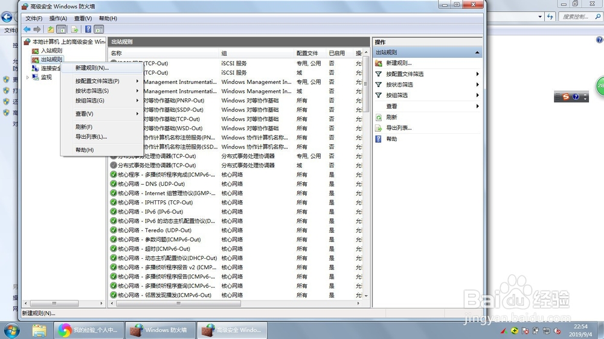Select rule 核心网络 - IPv6 (IPv6-Out)
This screenshot has width=604, height=339.
[x=150, y=212]
